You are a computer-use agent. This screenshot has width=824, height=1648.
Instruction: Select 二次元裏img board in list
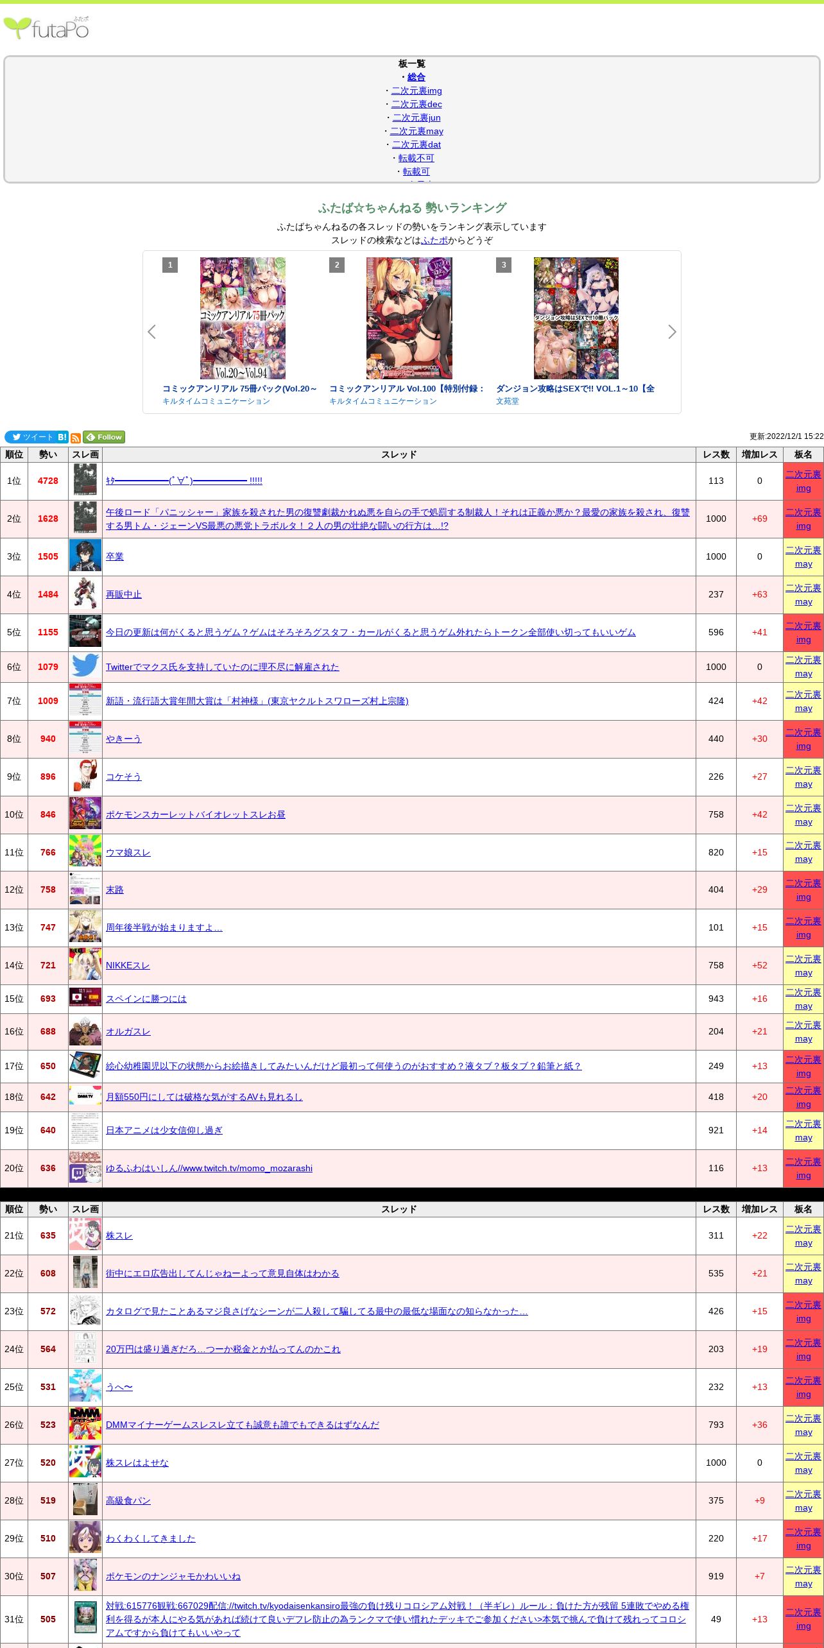click(416, 90)
